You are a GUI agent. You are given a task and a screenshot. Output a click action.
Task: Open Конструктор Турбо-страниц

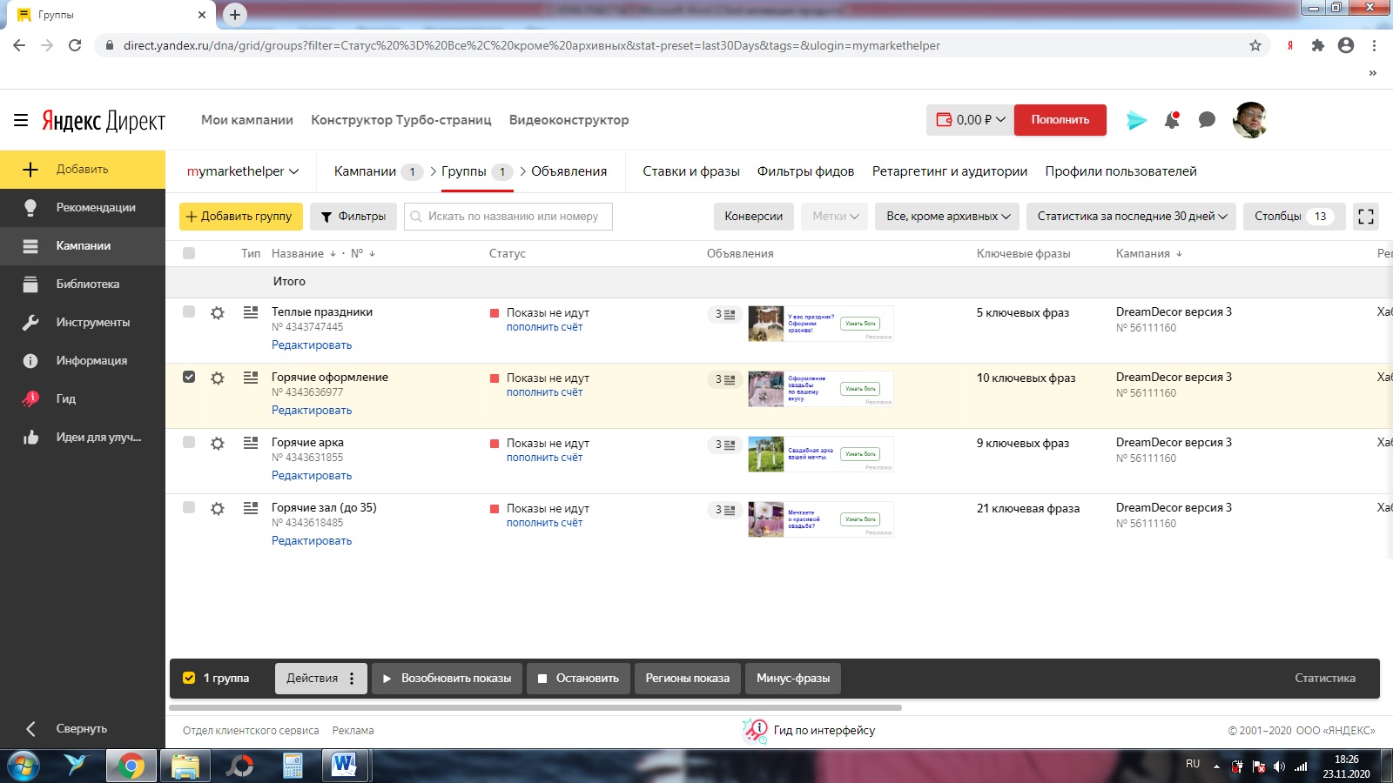click(401, 120)
